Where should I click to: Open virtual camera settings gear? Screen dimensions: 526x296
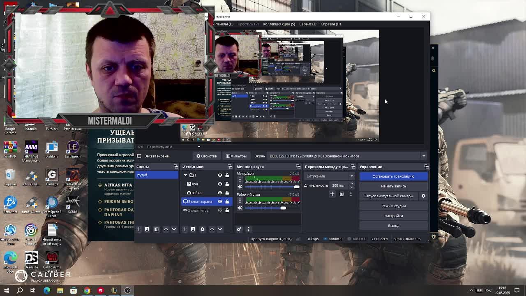[423, 196]
